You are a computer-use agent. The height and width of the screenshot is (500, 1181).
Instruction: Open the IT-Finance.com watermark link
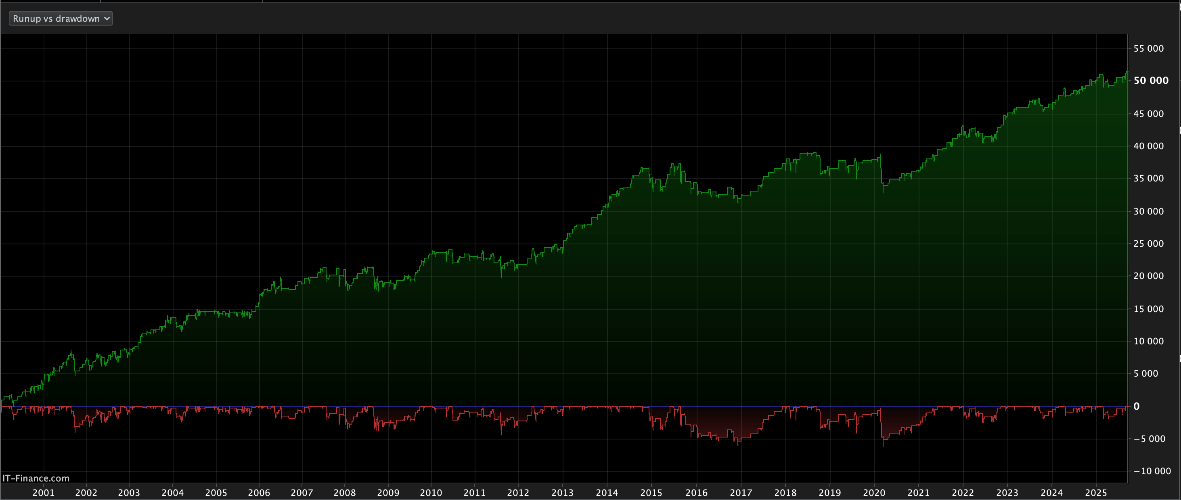36,478
